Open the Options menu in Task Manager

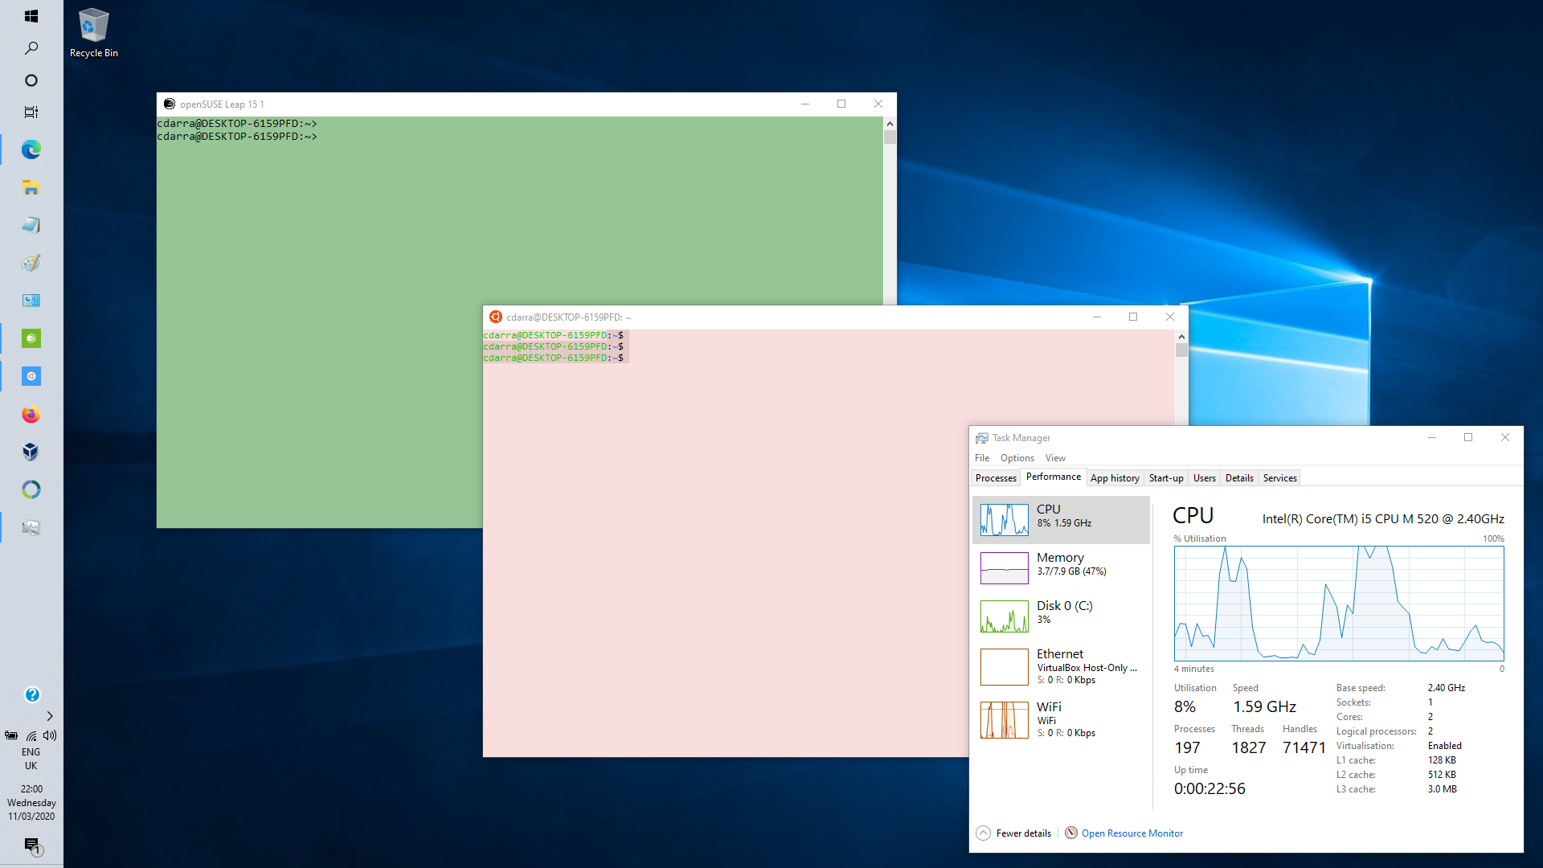pos(1017,457)
